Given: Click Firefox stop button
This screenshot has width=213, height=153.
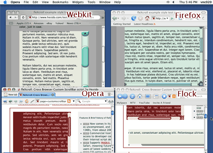Looking at the screenshot, I should 141,18.
